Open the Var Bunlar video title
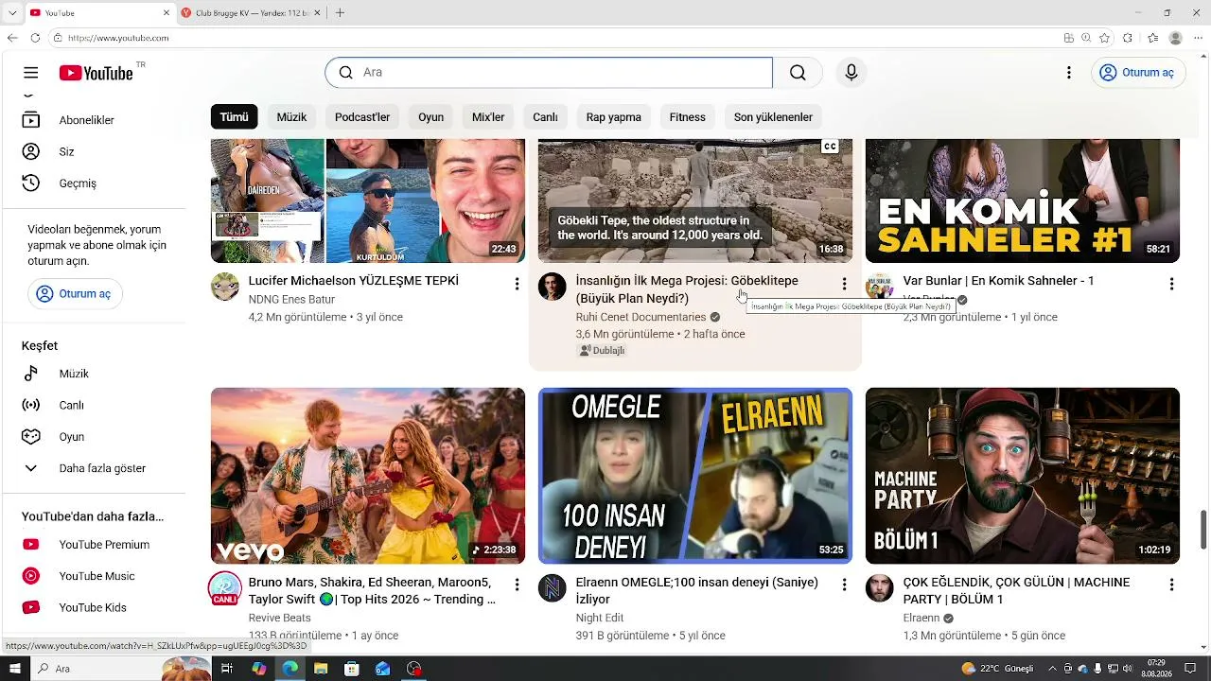 998,281
